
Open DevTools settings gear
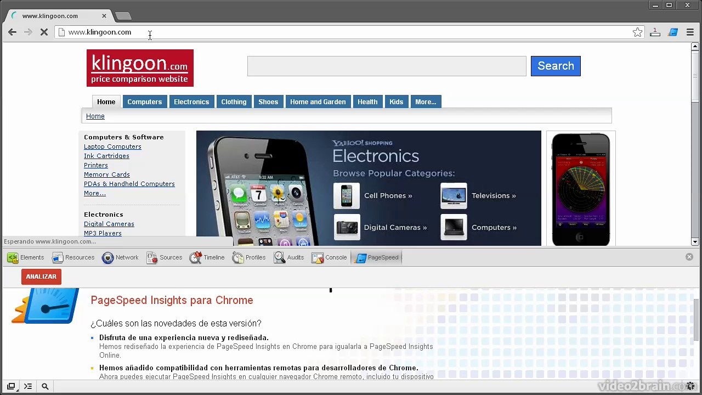click(690, 386)
